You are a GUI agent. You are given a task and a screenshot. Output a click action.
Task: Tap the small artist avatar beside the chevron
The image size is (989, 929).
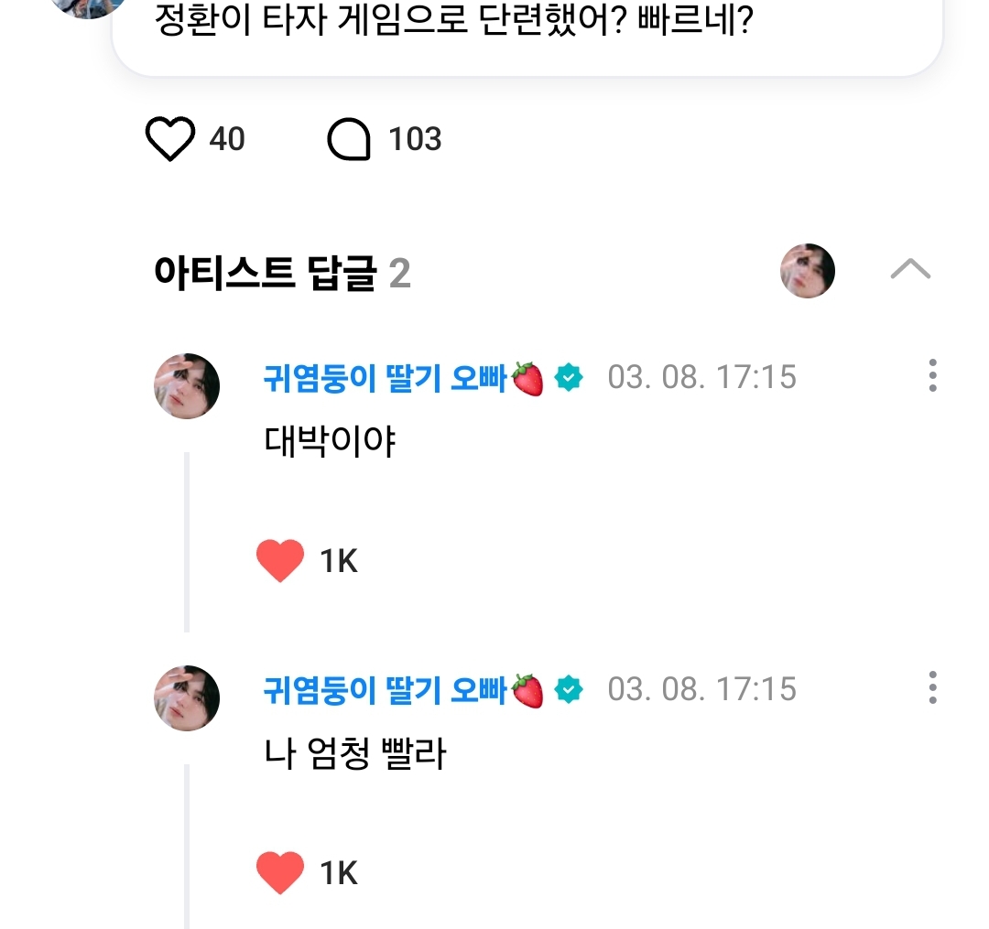[x=808, y=271]
